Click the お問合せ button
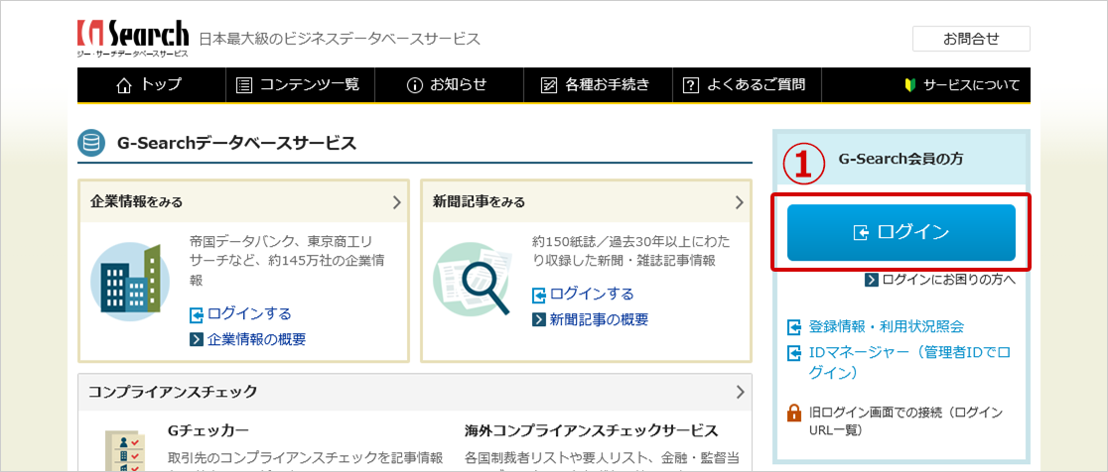This screenshot has height=472, width=1108. click(970, 39)
